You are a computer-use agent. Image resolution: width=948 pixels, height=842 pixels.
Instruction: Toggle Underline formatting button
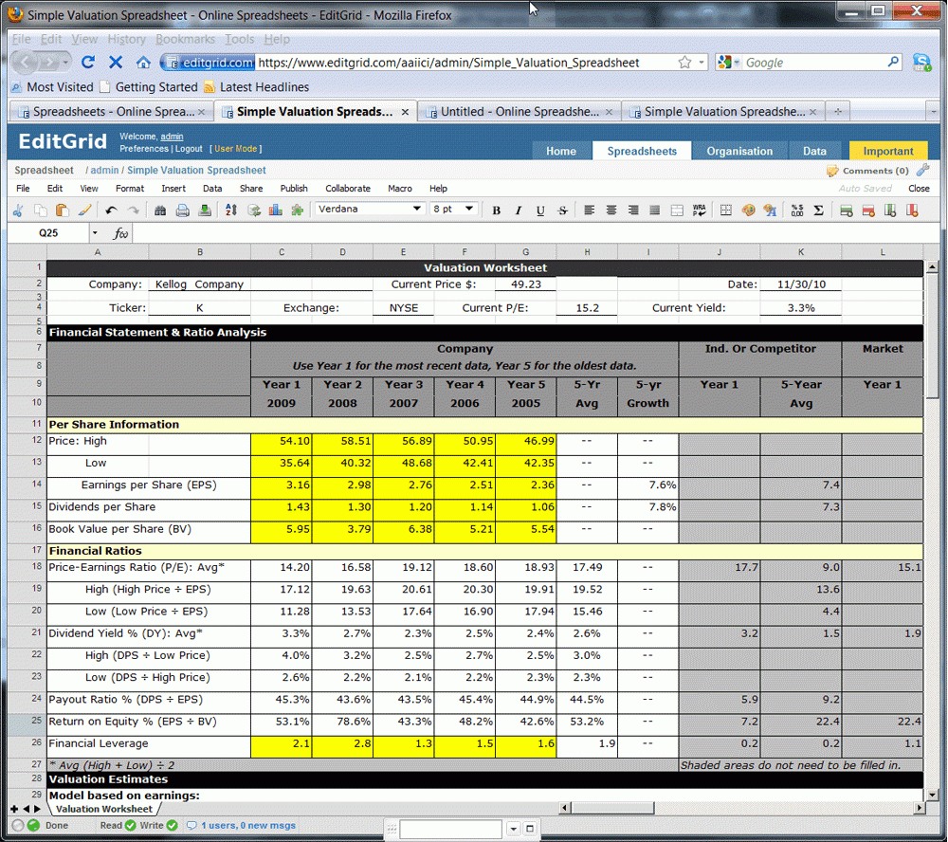click(x=540, y=210)
